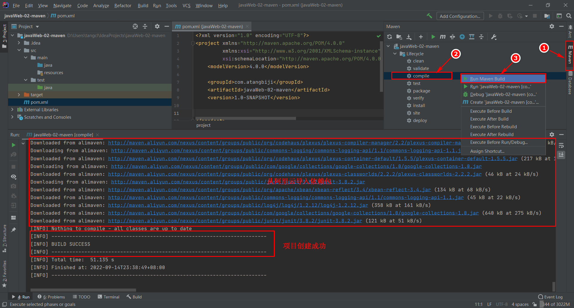Collapse the Lifecycle node in Maven
Image resolution: width=574 pixels, height=308 pixels.
pos(395,54)
